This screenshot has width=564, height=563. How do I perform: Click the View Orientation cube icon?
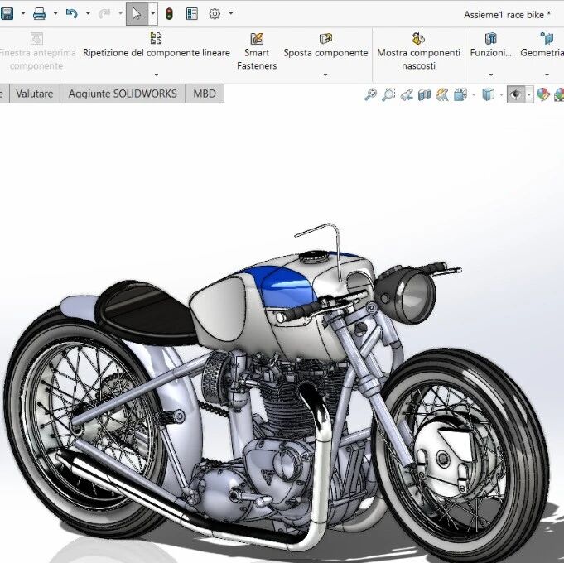pos(460,94)
